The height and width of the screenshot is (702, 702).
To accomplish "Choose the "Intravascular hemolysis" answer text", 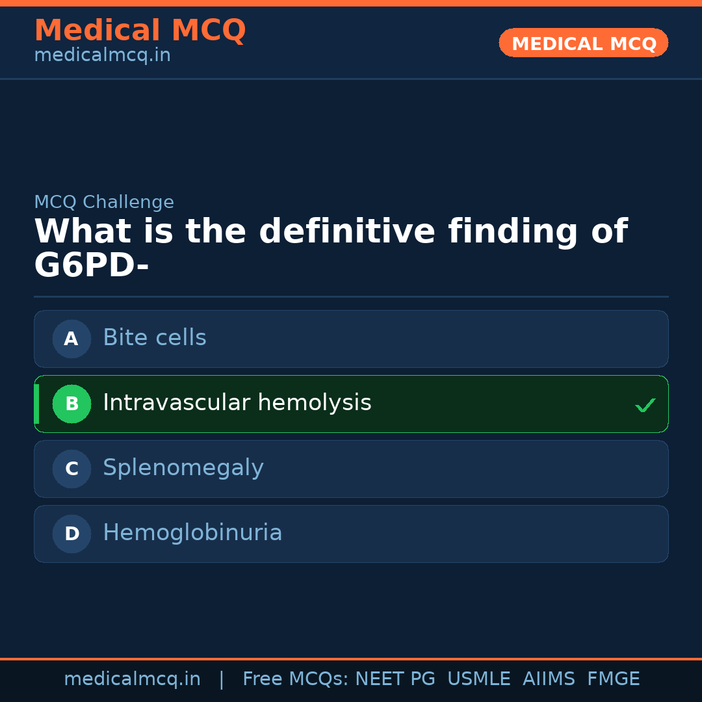I will pos(237,403).
